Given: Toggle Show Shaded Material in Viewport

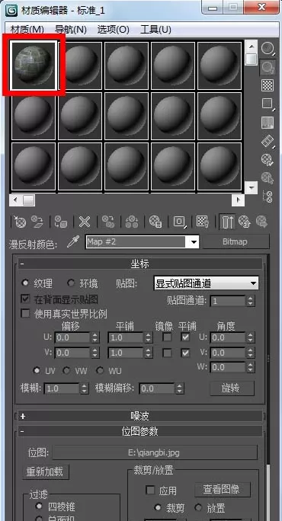Looking at the screenshot, I should (x=202, y=222).
